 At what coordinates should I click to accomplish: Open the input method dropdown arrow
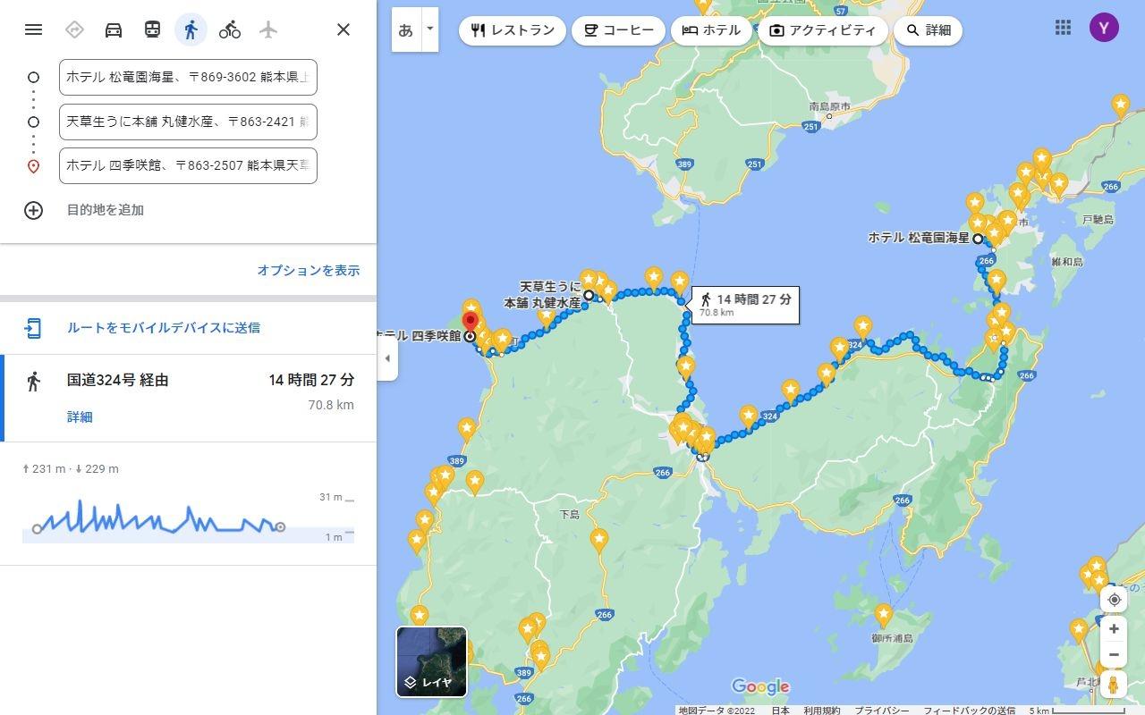click(429, 29)
